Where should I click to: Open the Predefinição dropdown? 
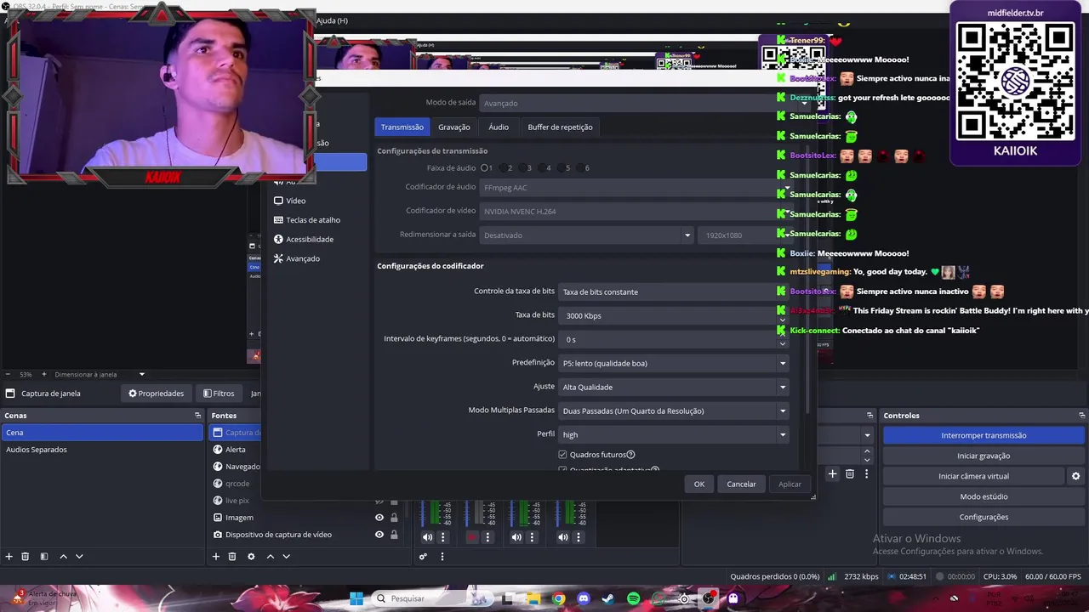coord(674,363)
